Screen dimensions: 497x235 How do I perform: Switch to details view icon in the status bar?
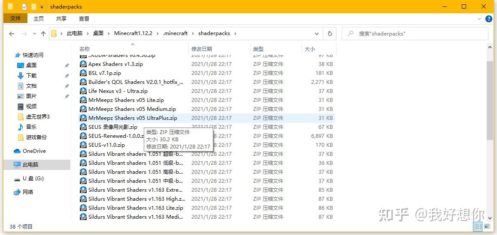[x=478, y=226]
